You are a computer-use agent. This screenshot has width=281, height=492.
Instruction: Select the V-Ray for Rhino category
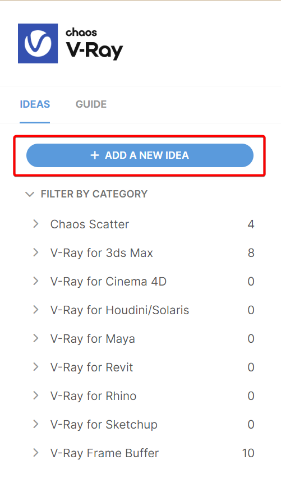click(x=94, y=396)
